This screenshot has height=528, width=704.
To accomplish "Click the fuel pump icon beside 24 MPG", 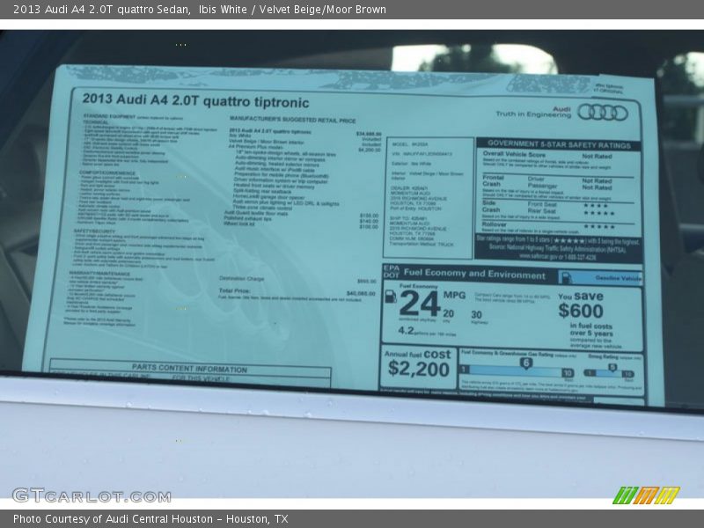I will [x=390, y=296].
